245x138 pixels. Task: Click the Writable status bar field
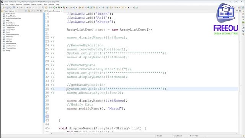pyautogui.click(x=159, y=136)
